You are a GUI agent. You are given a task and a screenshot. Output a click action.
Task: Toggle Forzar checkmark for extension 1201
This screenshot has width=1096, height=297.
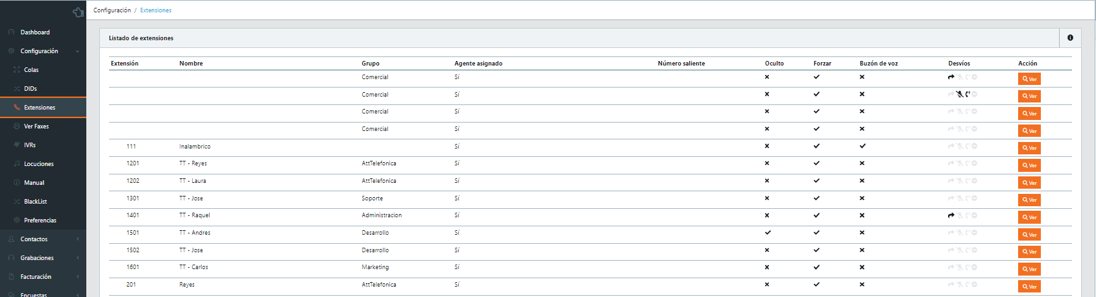tap(816, 163)
